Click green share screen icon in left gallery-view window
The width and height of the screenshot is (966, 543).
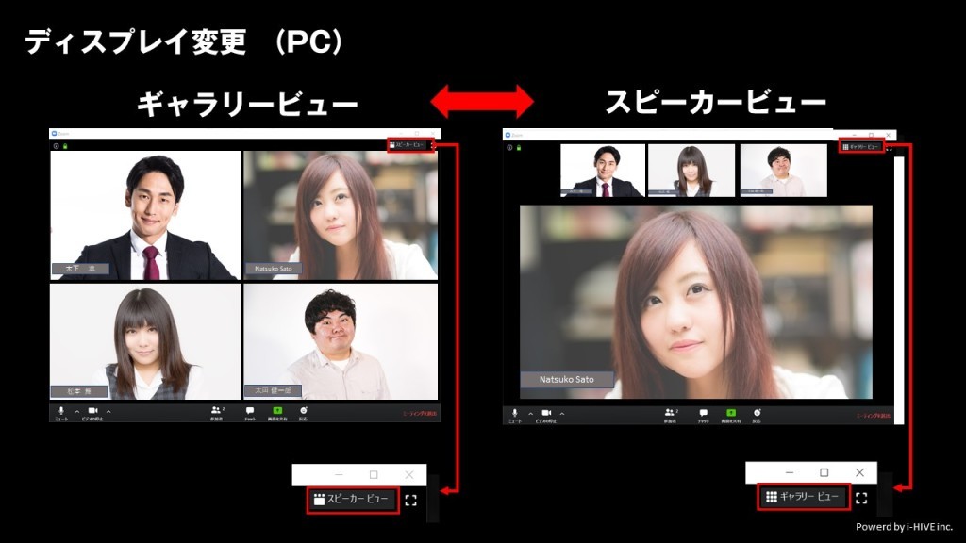[x=277, y=411]
